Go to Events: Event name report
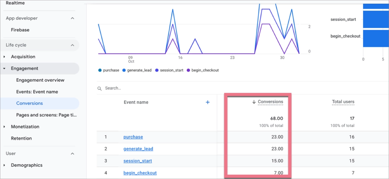 click(x=37, y=92)
